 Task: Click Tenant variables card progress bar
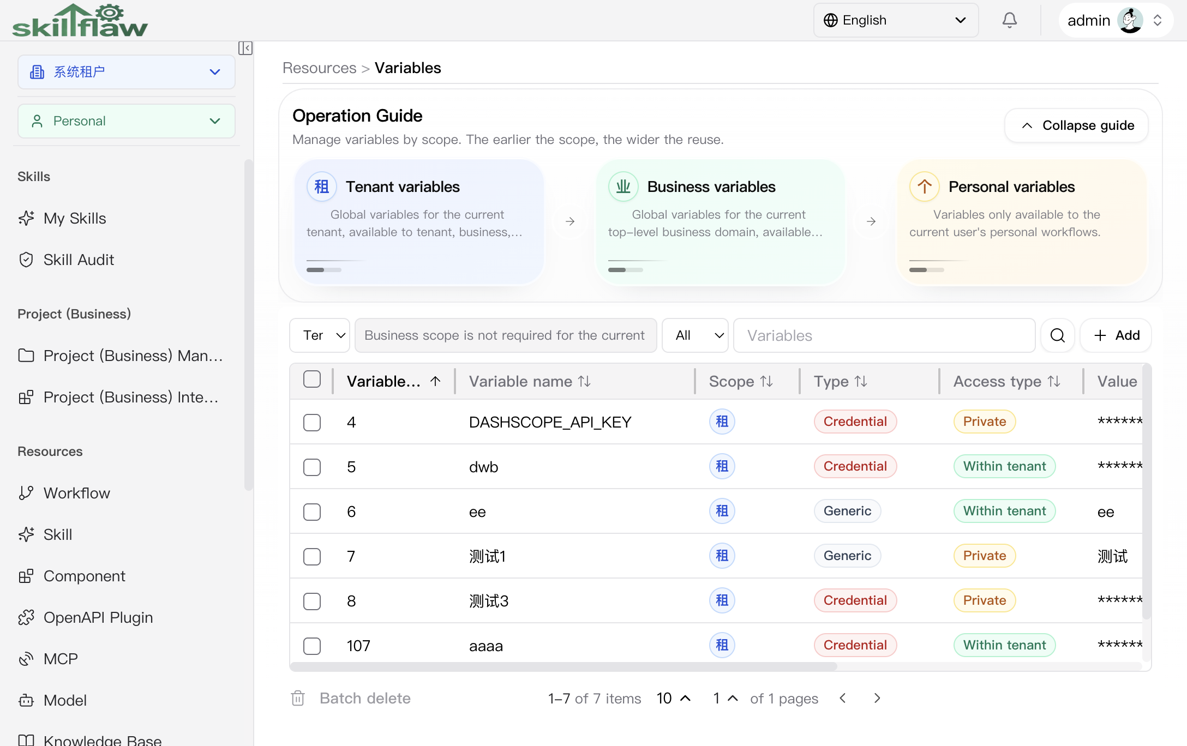(x=324, y=270)
